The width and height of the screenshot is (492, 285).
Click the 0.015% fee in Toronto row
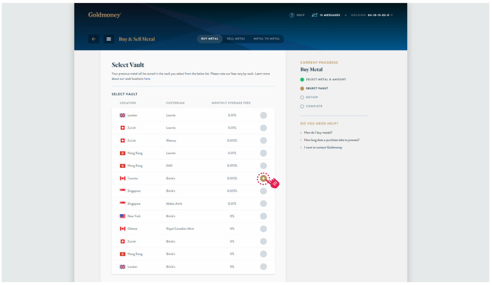pyautogui.click(x=232, y=178)
